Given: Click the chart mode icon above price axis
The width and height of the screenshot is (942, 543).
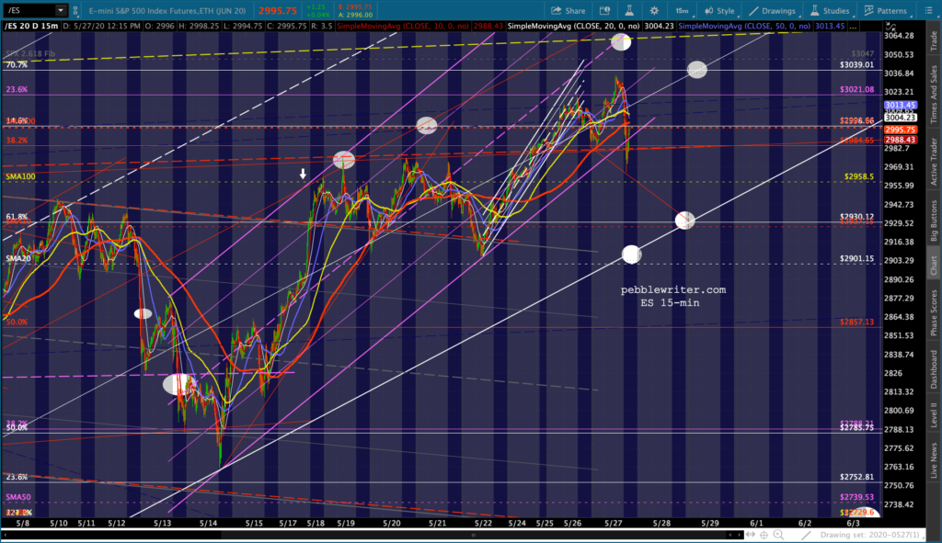Looking at the screenshot, I should [x=890, y=27].
